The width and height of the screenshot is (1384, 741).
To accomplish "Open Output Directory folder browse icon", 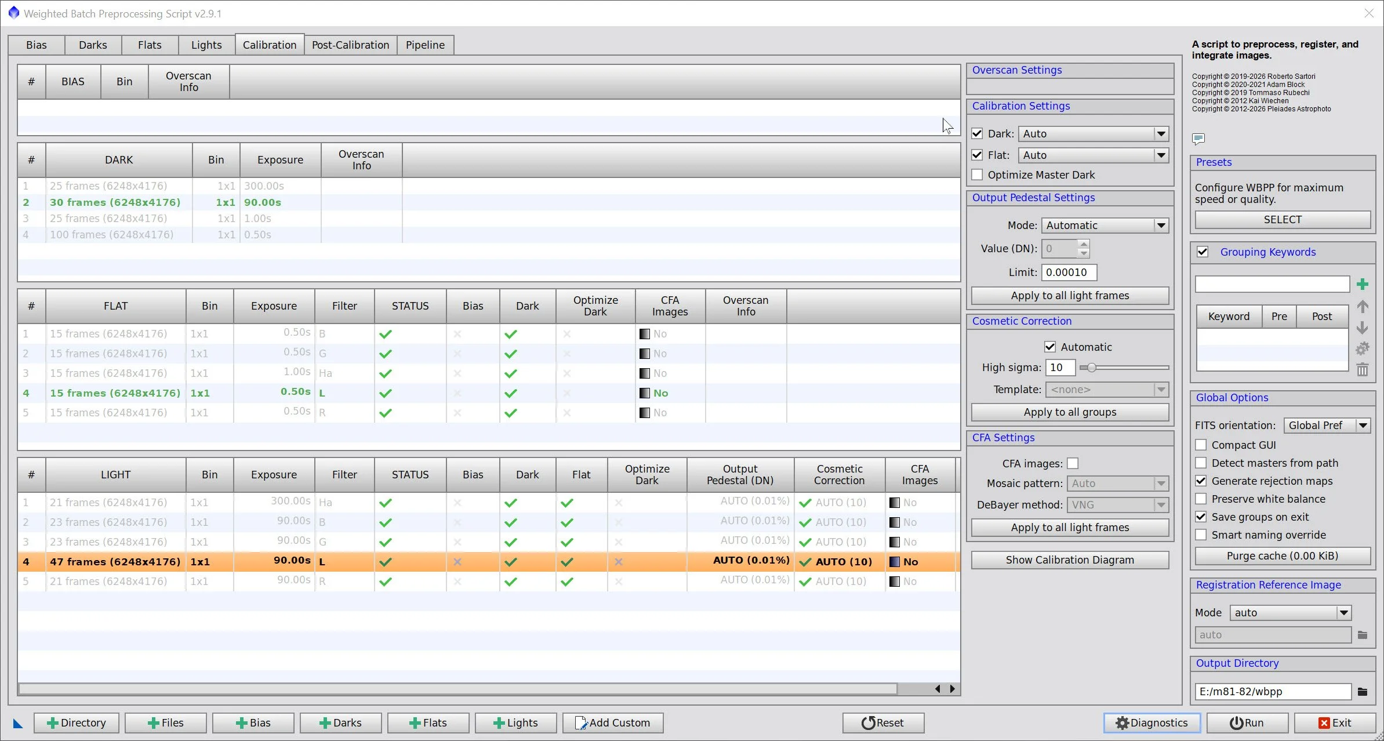I will (1363, 692).
